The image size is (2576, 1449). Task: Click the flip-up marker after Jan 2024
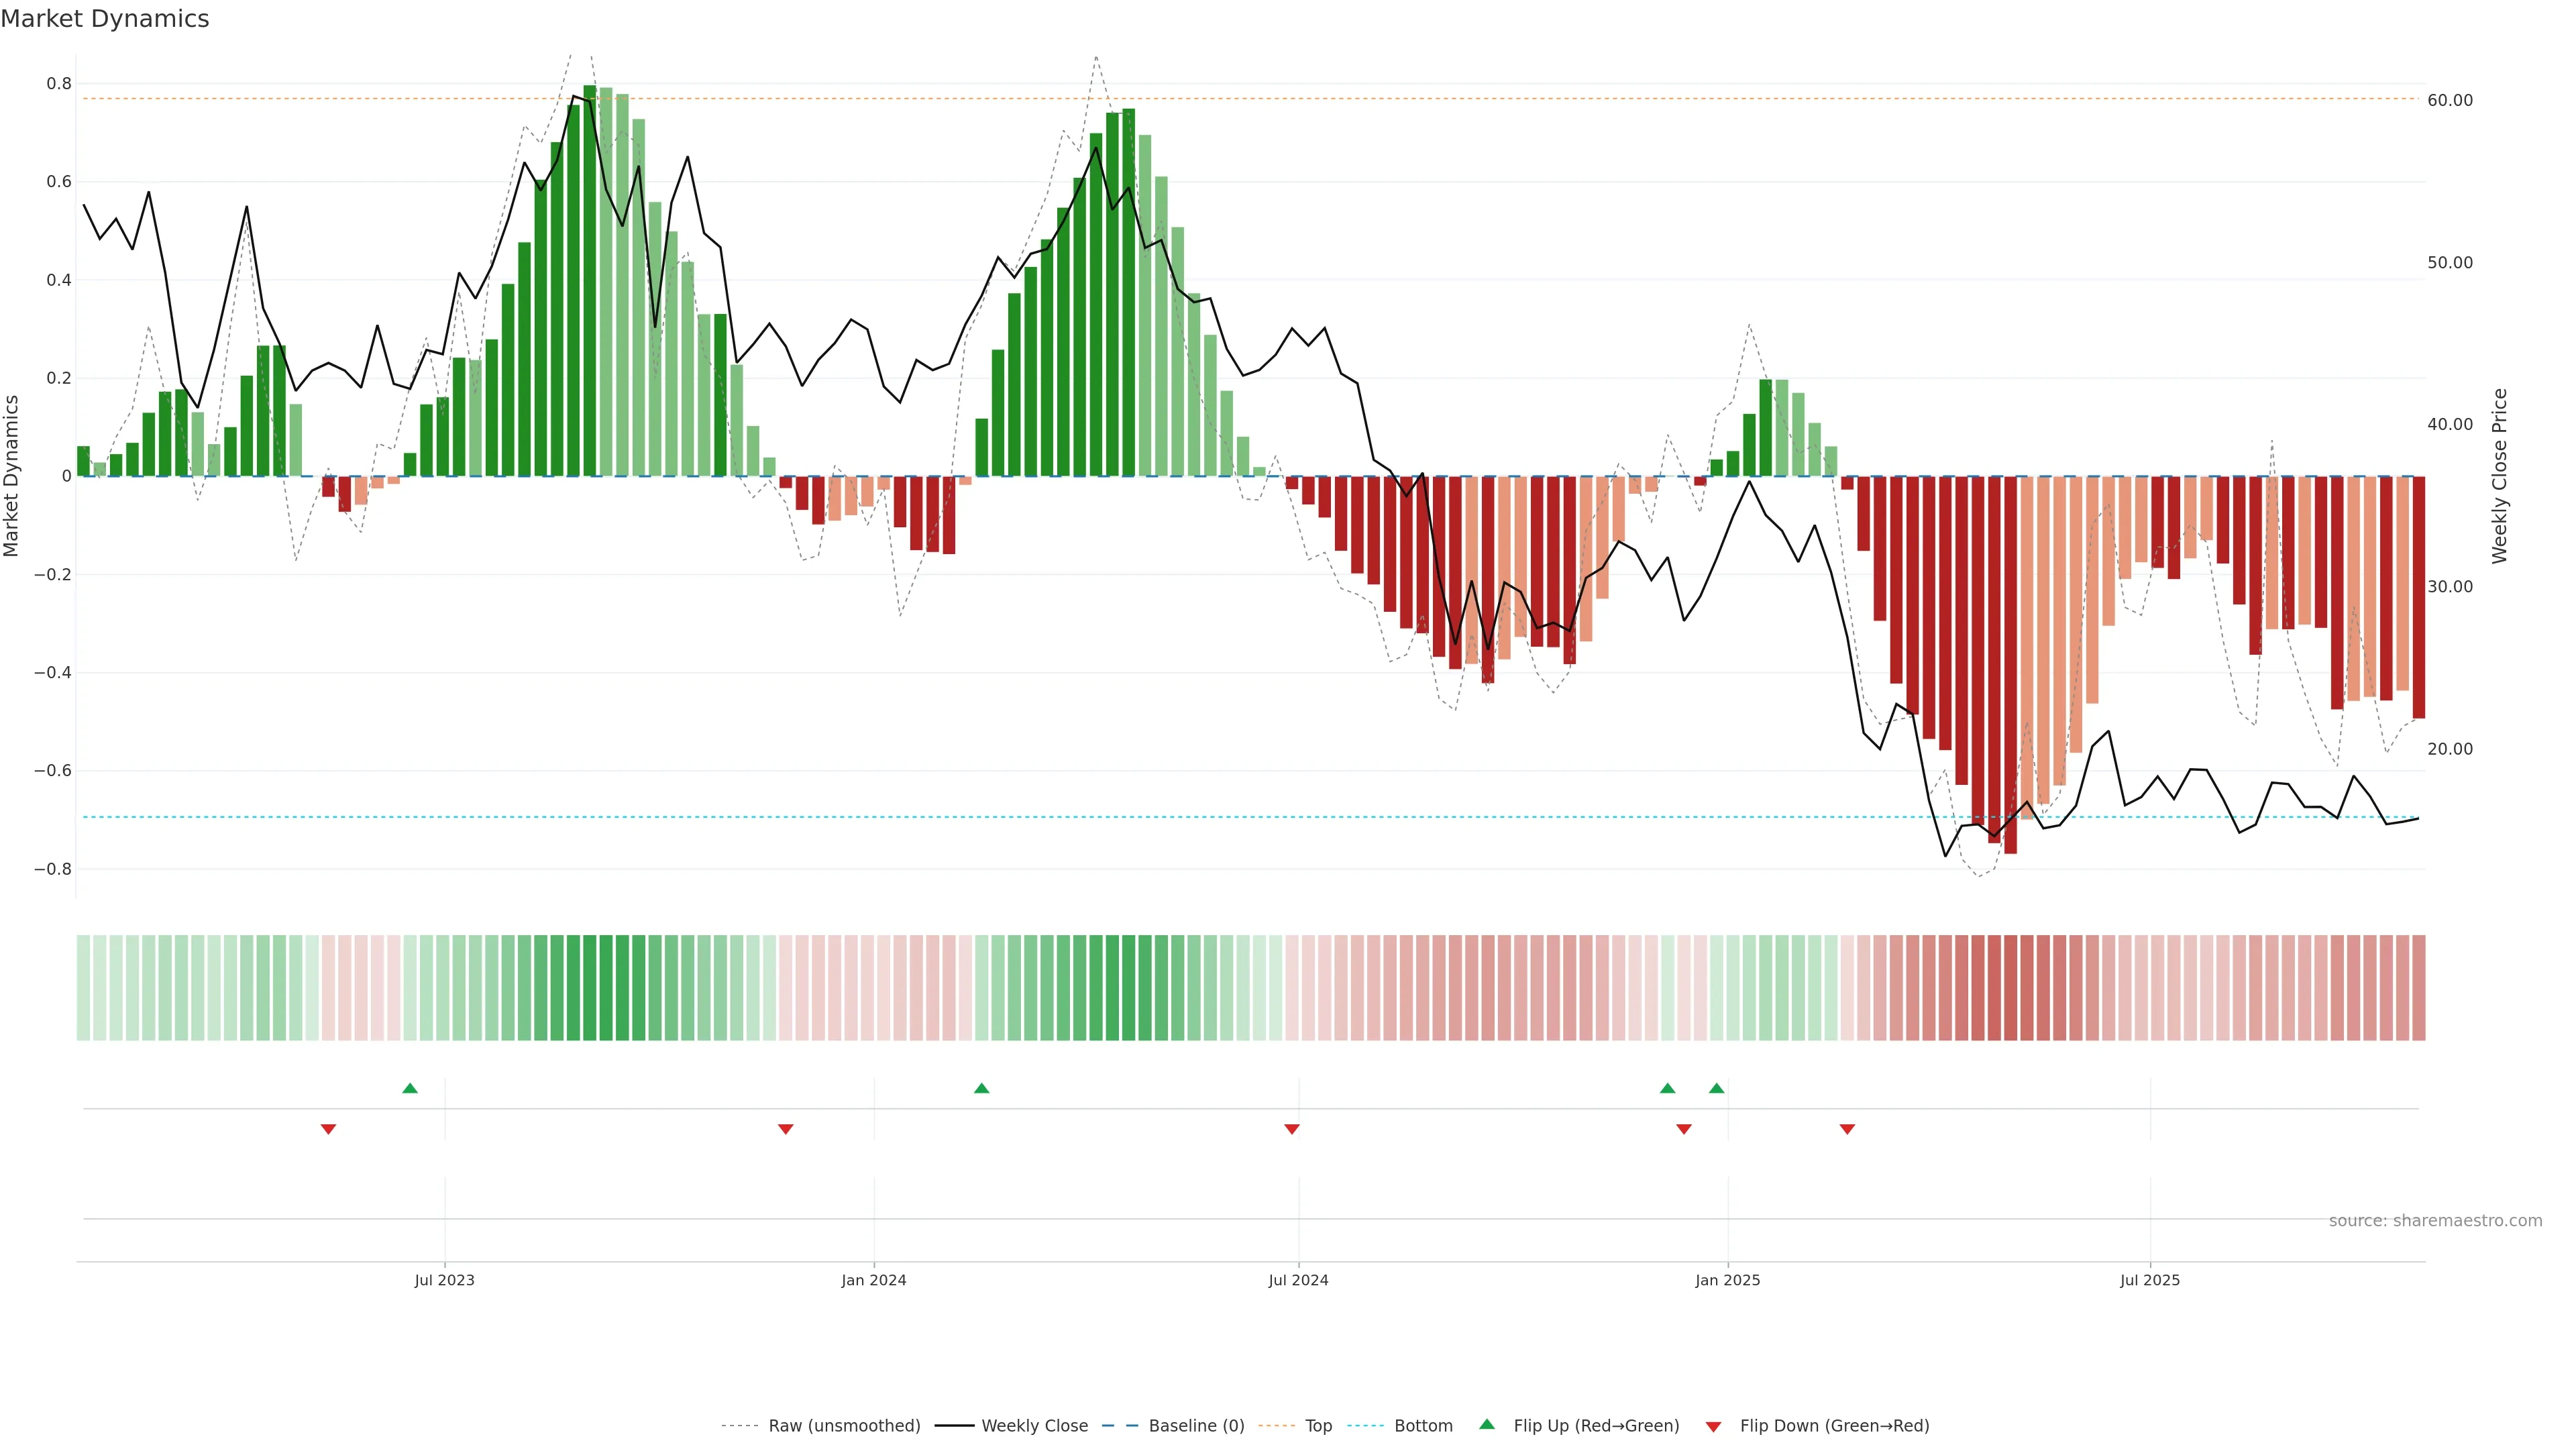[981, 1088]
